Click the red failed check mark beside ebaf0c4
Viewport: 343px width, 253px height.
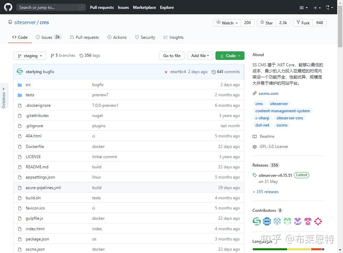tap(166, 72)
